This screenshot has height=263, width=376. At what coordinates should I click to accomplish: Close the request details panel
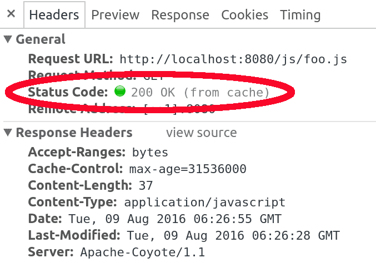[x=12, y=15]
